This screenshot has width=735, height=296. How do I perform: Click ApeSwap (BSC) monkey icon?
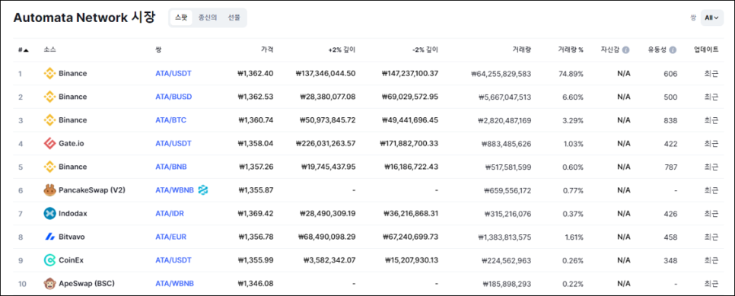pyautogui.click(x=49, y=284)
